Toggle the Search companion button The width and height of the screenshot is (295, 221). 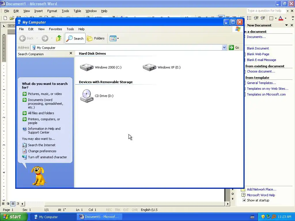click(x=75, y=38)
